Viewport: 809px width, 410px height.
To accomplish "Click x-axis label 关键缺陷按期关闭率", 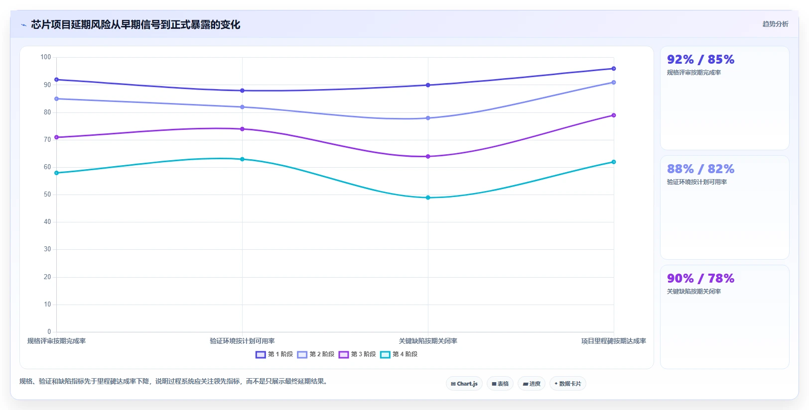I will (428, 341).
